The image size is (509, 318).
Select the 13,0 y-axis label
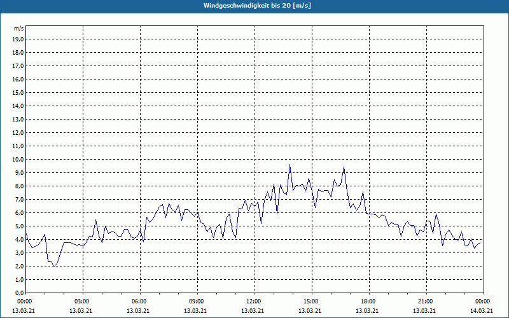pyautogui.click(x=18, y=120)
